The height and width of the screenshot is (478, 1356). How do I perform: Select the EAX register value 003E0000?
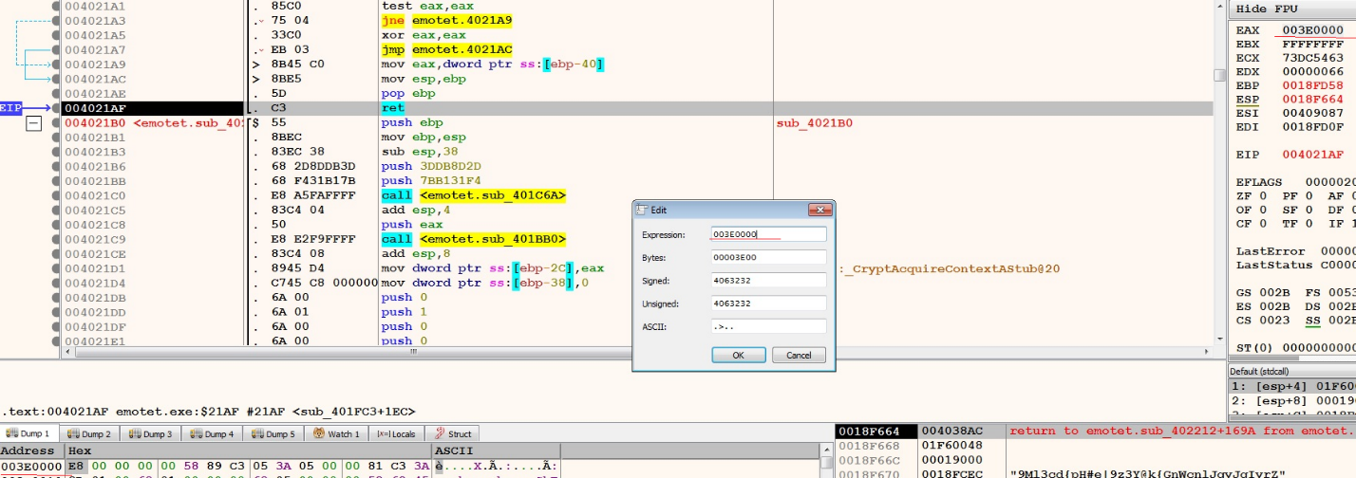(1313, 30)
